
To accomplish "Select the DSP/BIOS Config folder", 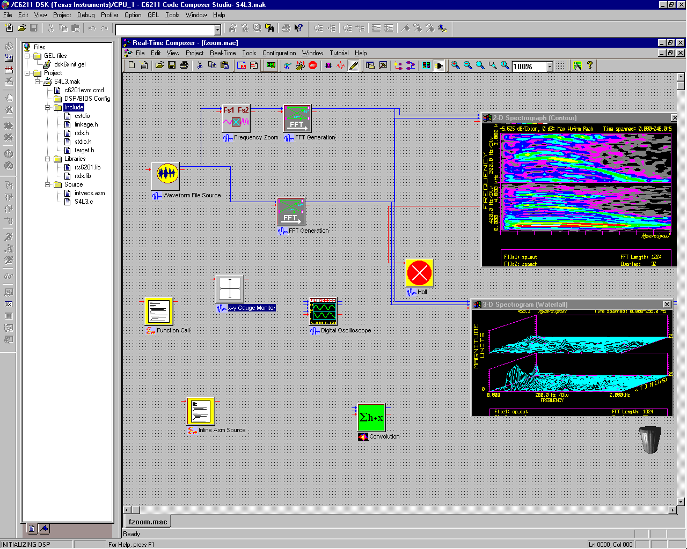I will [x=87, y=99].
